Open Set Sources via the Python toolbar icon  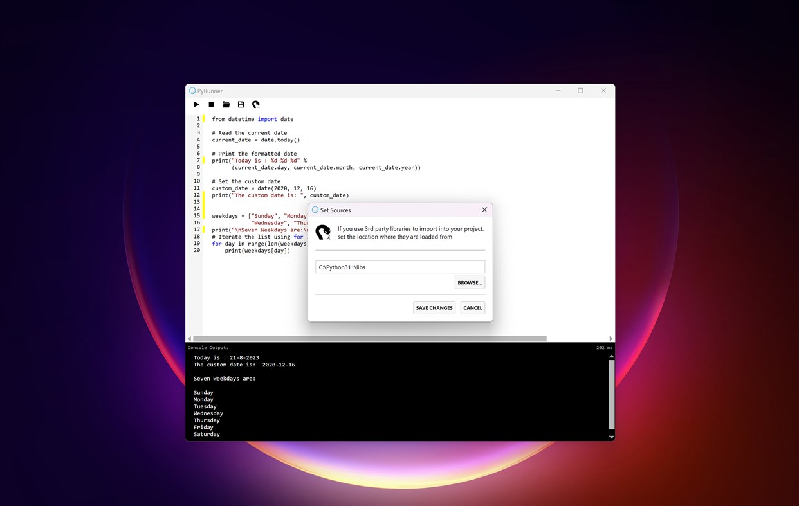[x=255, y=104]
